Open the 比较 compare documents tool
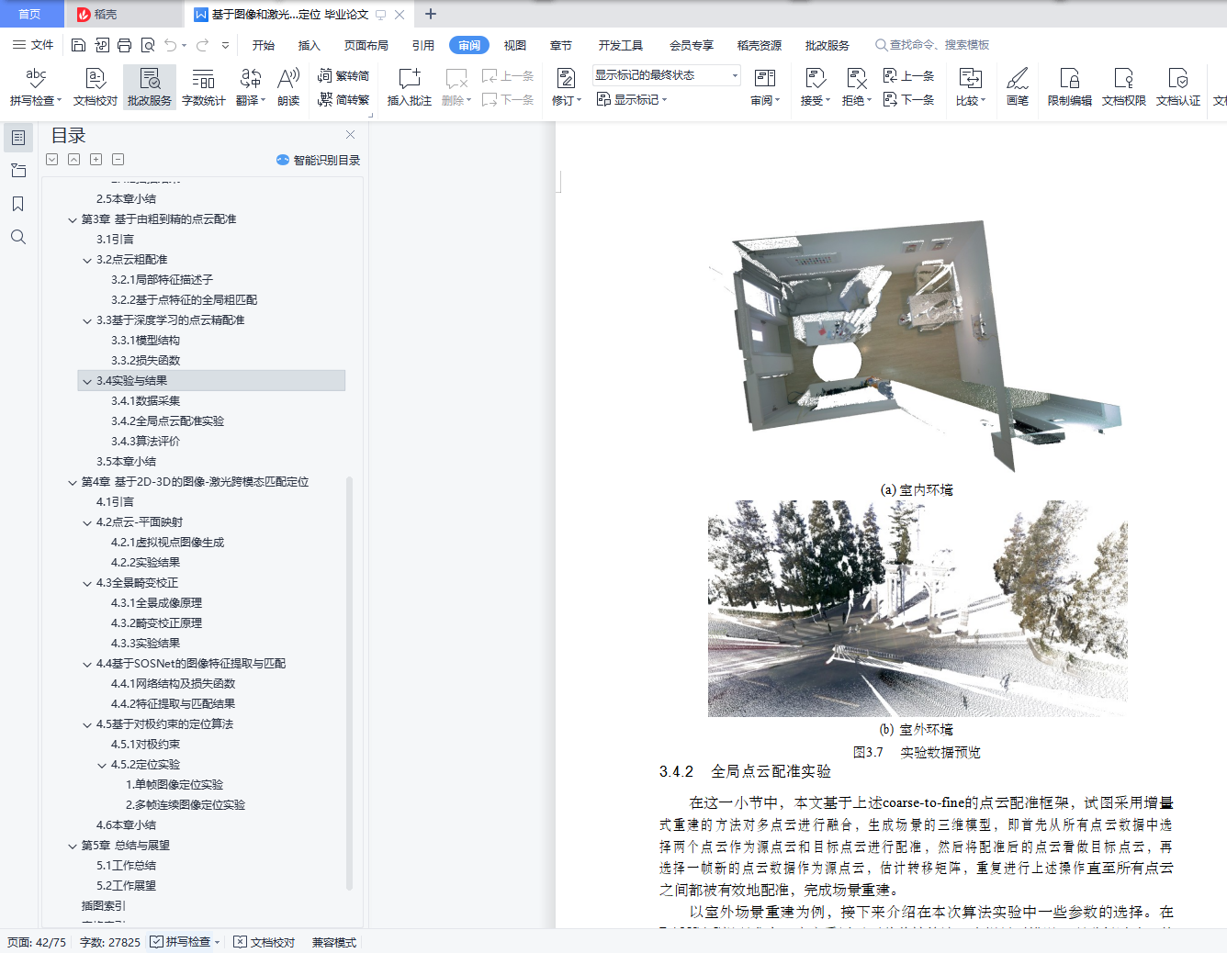The image size is (1227, 953). (971, 87)
